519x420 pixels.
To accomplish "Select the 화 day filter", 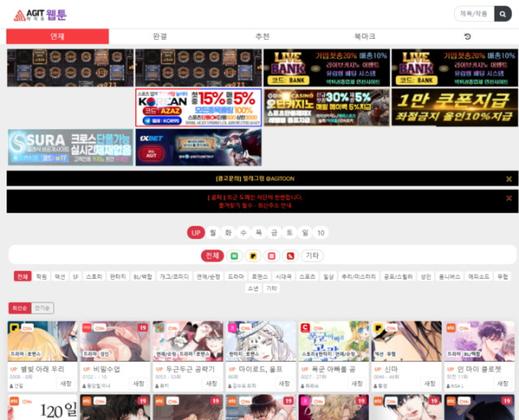I will [228, 233].
